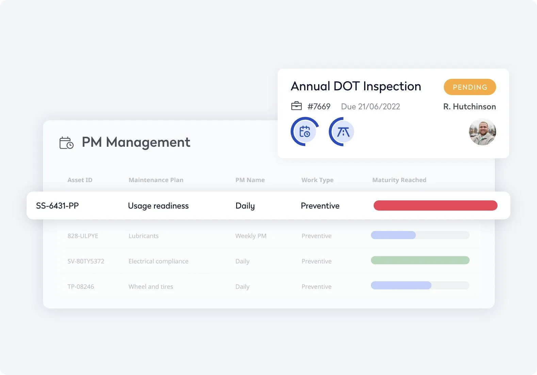Click work order number #7669
This screenshot has height=375, width=537.
[x=319, y=107]
